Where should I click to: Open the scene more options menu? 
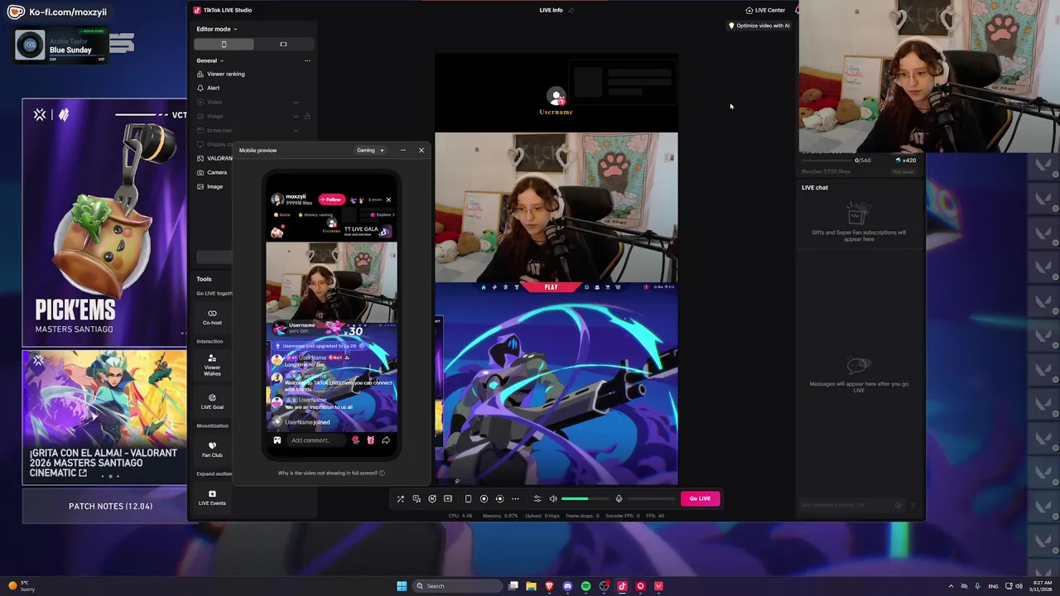tap(307, 60)
